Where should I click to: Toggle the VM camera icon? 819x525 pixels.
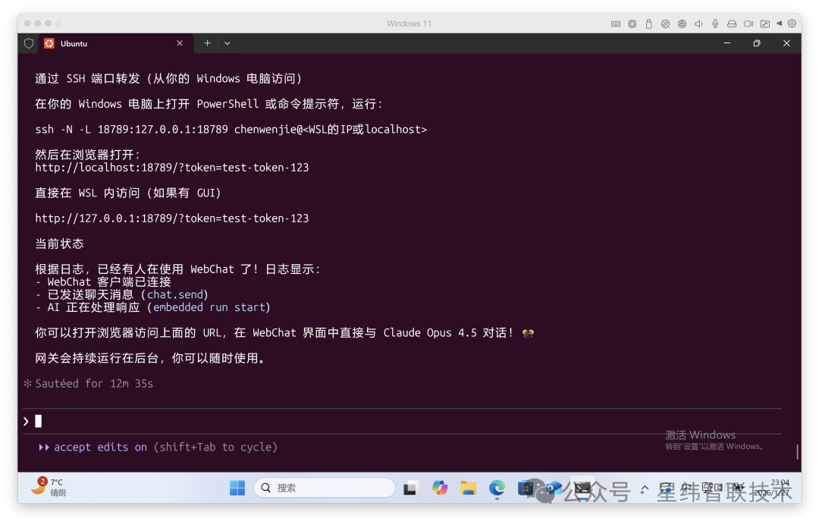pos(748,24)
